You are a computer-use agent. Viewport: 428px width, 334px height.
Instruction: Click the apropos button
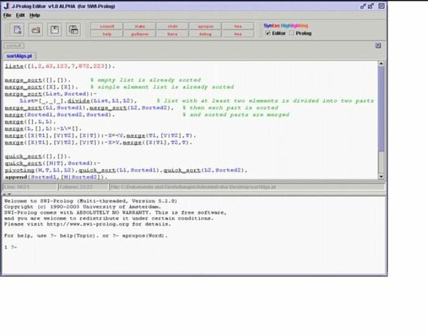pyautogui.click(x=205, y=26)
